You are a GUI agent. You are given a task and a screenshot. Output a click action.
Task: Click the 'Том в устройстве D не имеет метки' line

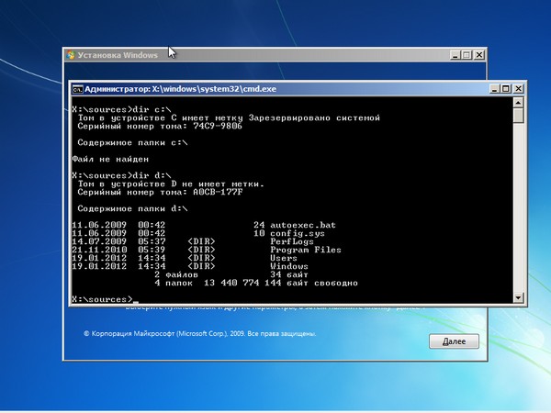171,184
